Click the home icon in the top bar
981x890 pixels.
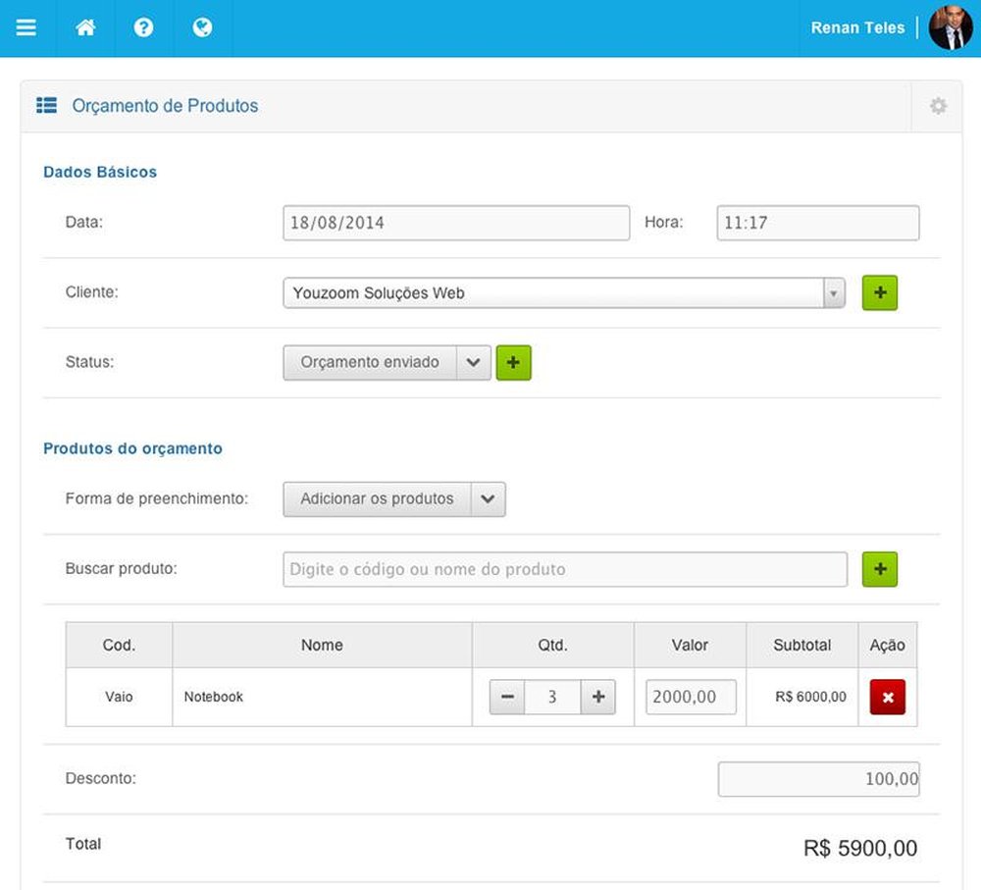pyautogui.click(x=85, y=27)
